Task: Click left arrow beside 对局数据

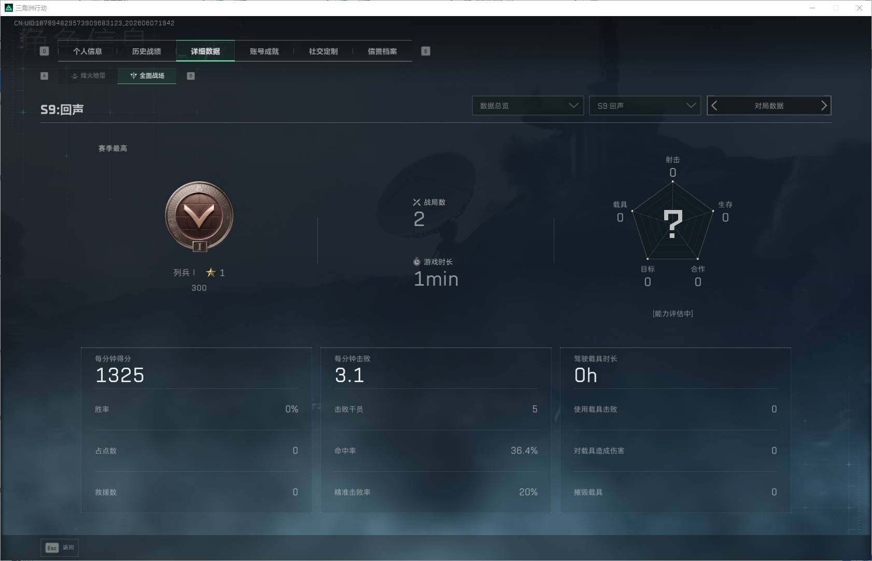Action: pos(714,106)
